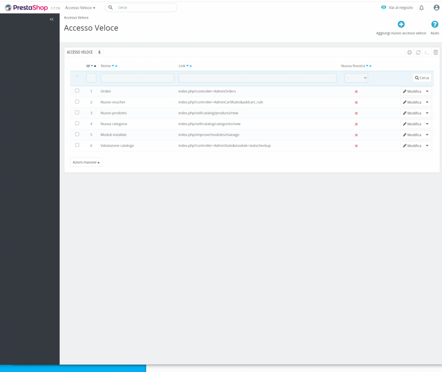Click Modifica button for Nuovo voucher
442x372 pixels.
click(412, 102)
